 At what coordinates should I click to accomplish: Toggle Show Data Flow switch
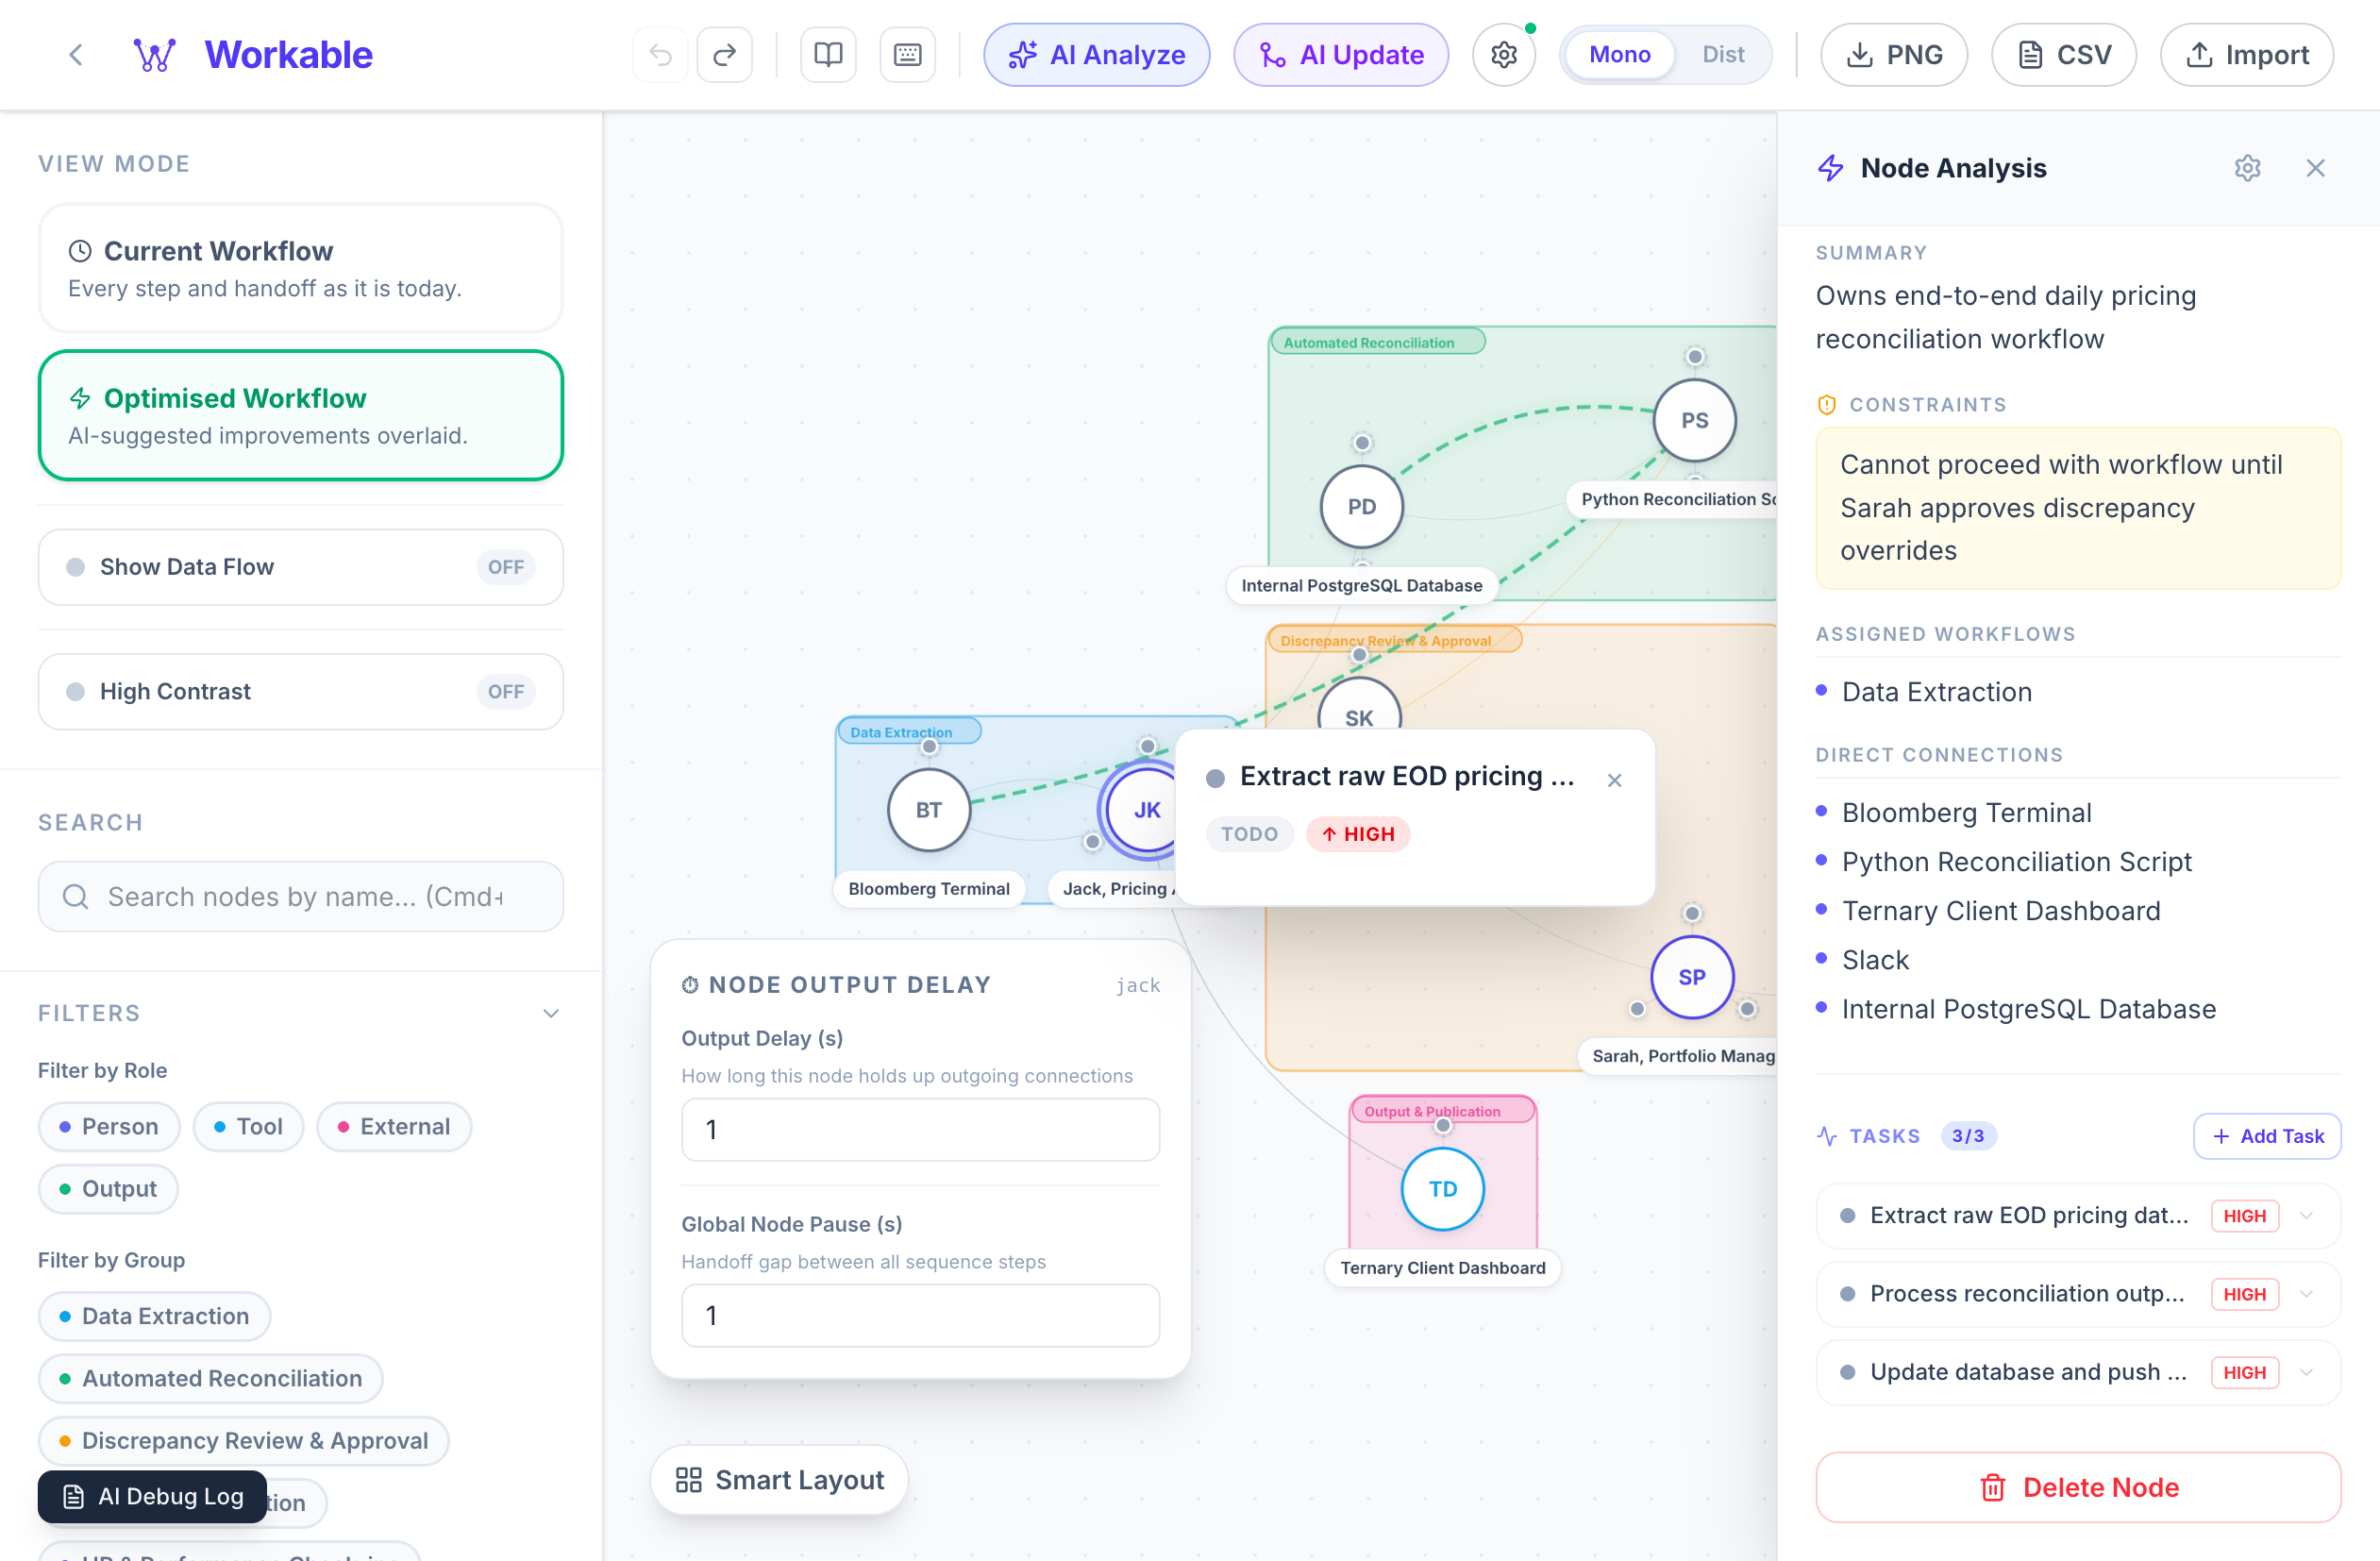(x=505, y=567)
